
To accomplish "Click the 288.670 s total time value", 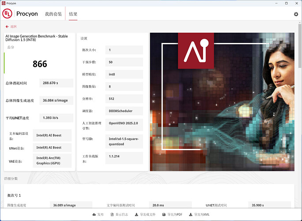I will pyautogui.click(x=56, y=83).
